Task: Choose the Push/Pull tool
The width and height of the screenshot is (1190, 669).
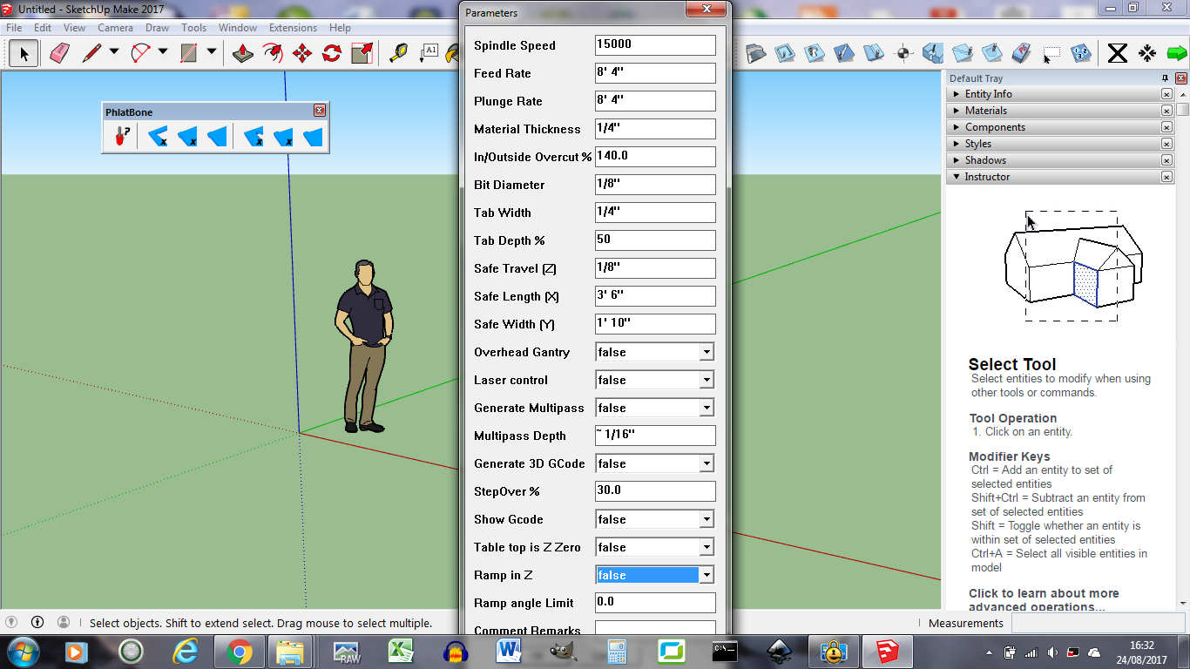Action: tap(243, 53)
